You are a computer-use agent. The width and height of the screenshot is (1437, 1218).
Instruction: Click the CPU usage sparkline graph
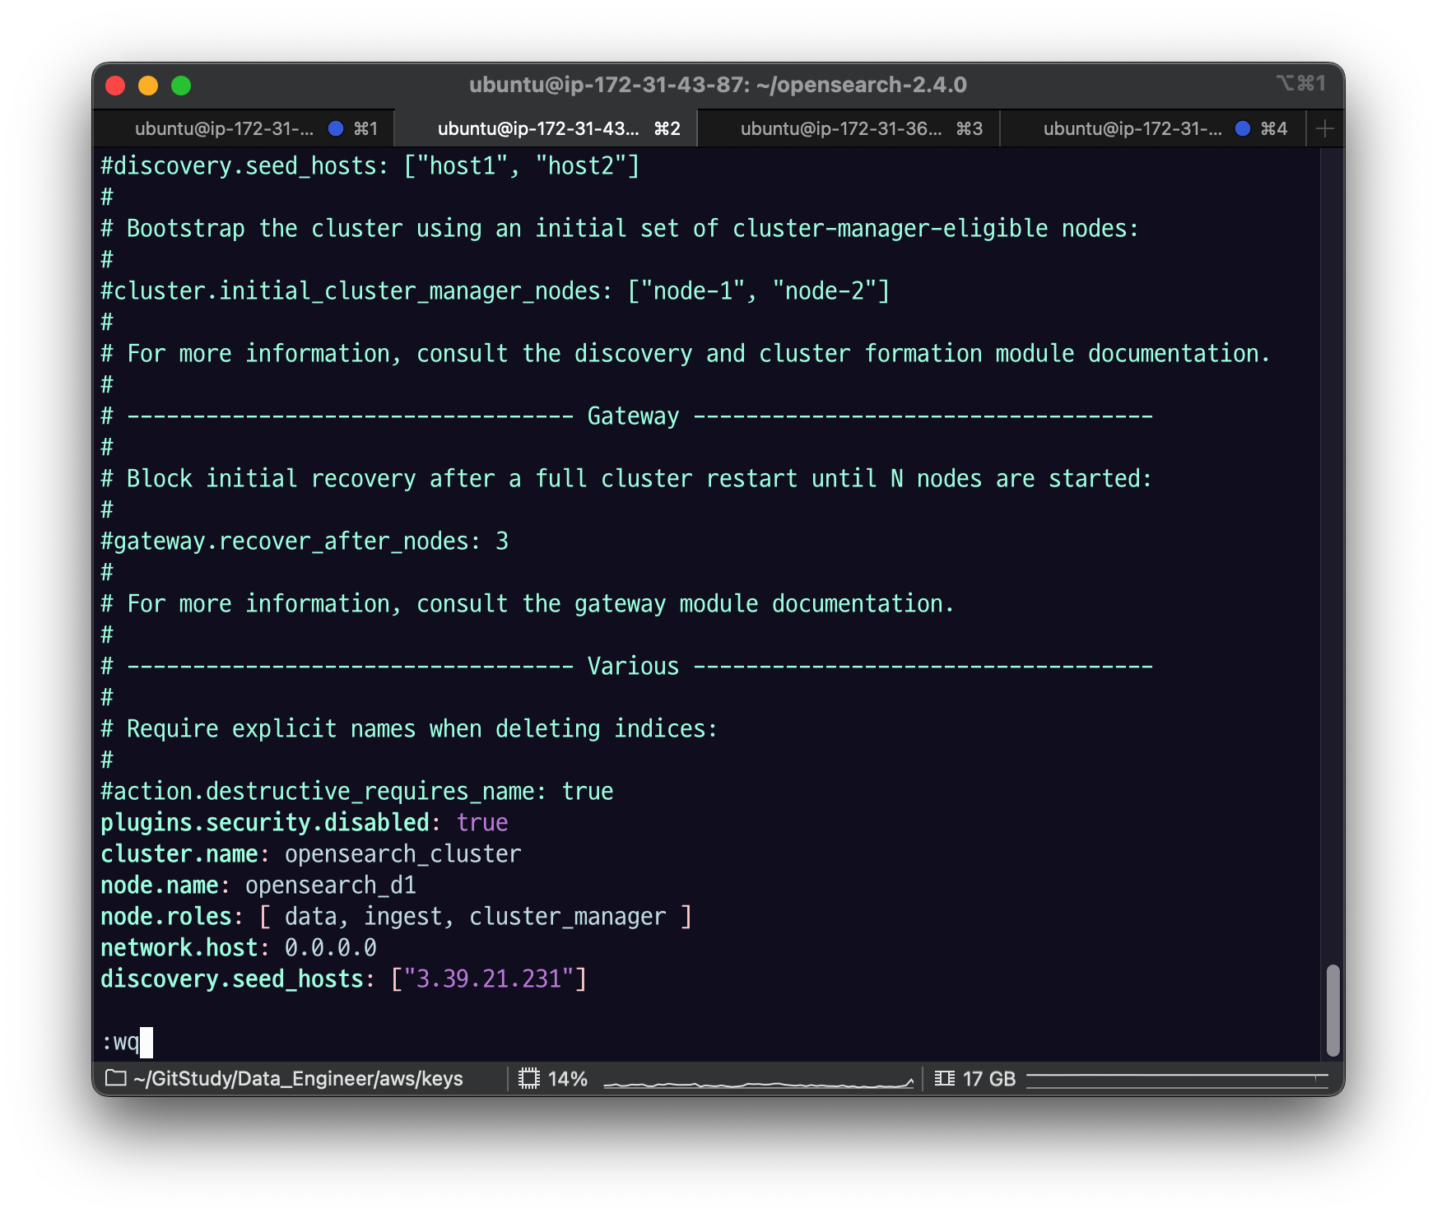point(759,1081)
